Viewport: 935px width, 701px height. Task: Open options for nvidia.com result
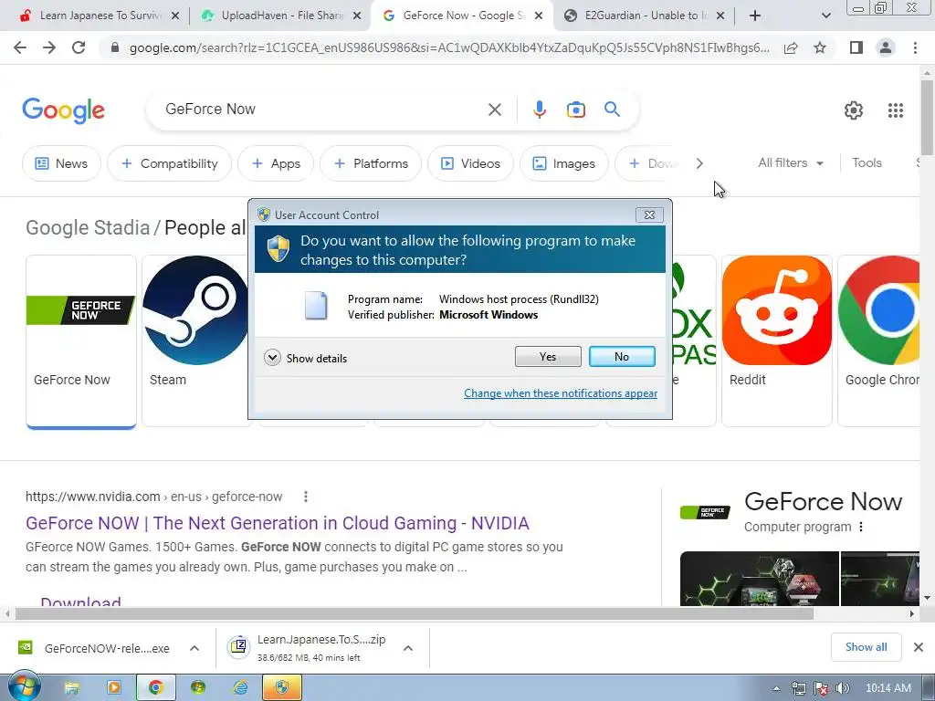[x=305, y=497]
